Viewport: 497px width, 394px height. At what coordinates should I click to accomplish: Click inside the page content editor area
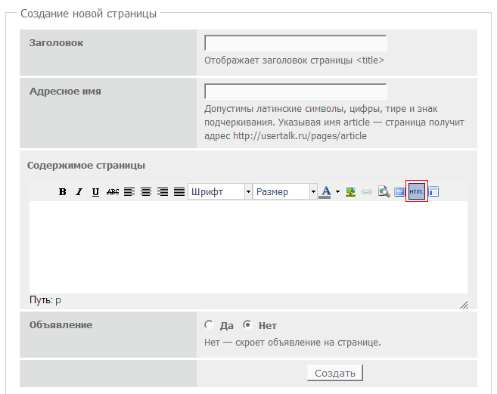248,247
